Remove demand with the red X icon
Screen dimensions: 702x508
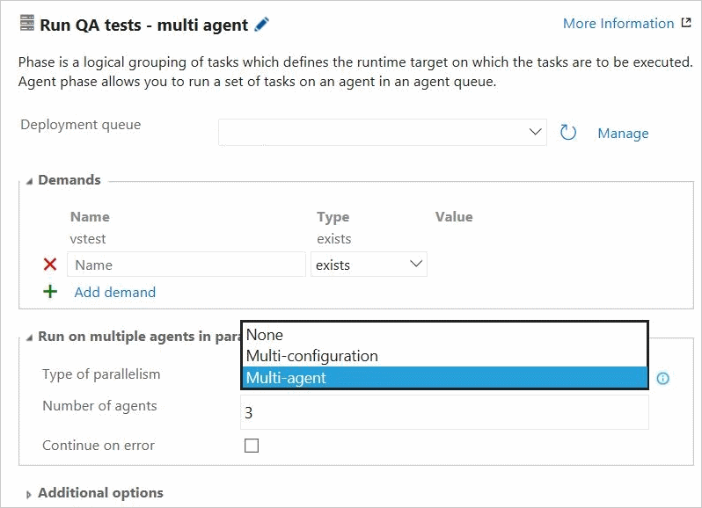[50, 265]
